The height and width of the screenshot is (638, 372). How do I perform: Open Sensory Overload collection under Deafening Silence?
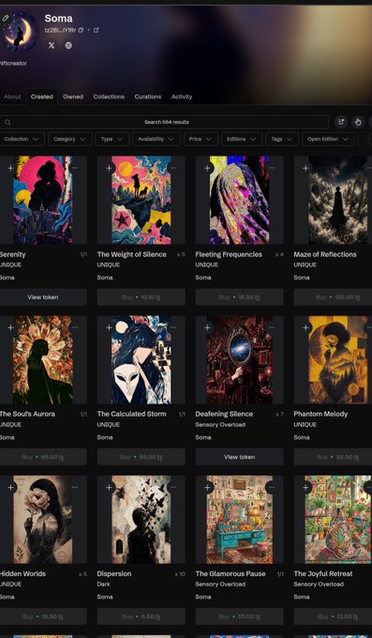(220, 424)
